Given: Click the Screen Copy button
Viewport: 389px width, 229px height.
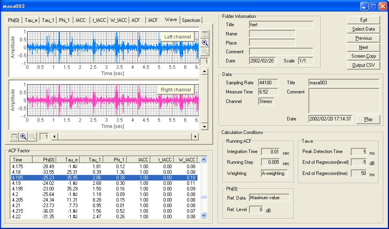Looking at the screenshot, I should point(363,56).
